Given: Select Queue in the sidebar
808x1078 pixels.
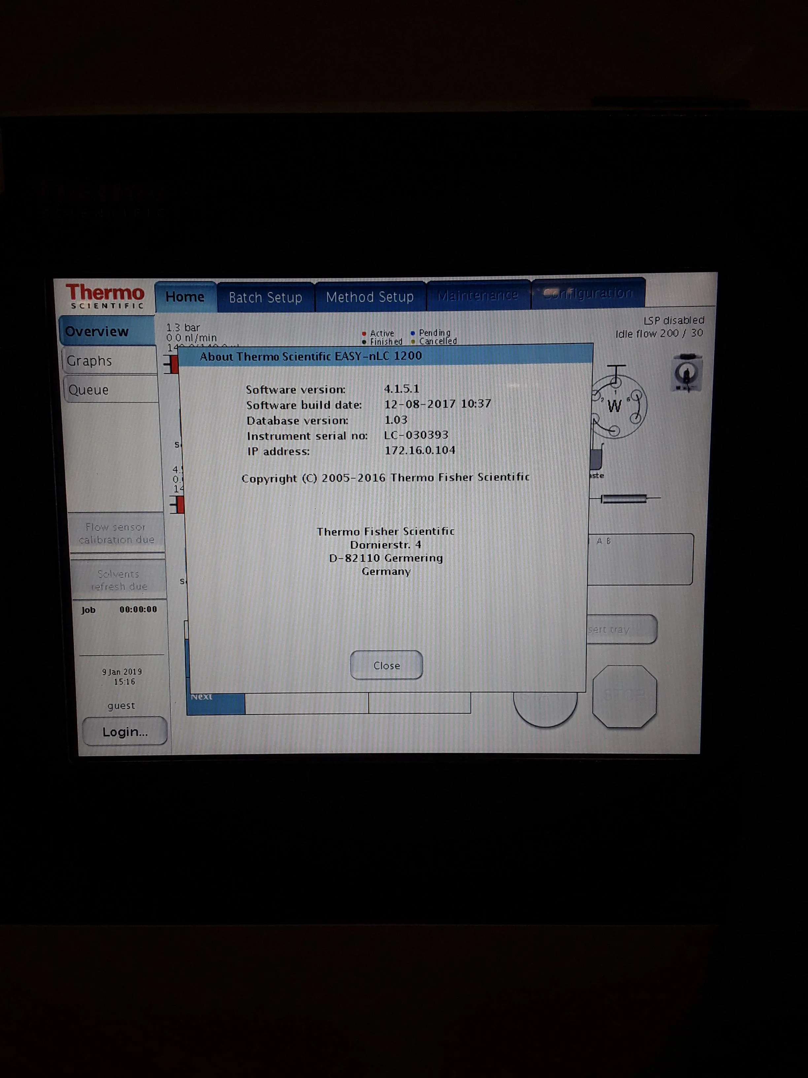Looking at the screenshot, I should [111, 389].
